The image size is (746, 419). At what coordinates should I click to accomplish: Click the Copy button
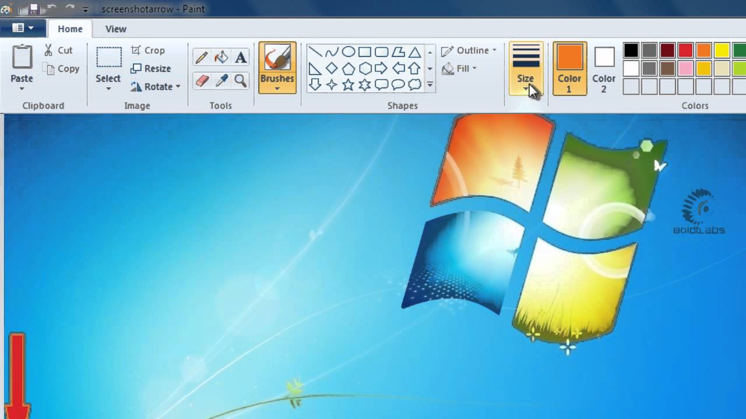tap(61, 69)
